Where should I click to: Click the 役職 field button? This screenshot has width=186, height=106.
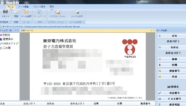172,65
